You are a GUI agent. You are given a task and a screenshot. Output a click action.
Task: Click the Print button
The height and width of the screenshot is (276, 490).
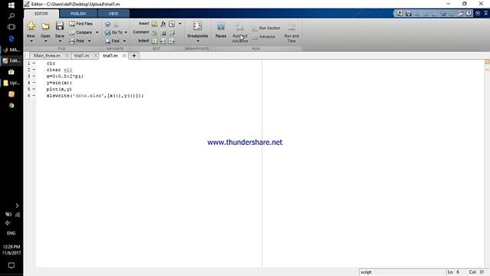click(x=77, y=41)
